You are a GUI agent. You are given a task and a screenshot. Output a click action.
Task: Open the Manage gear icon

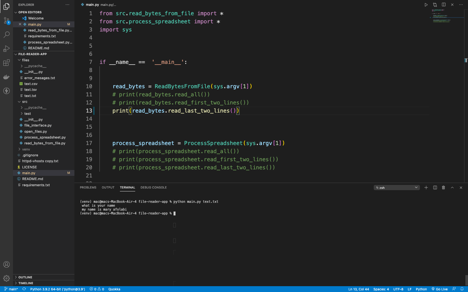(6, 278)
